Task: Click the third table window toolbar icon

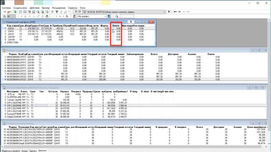Action: pos(29,12)
